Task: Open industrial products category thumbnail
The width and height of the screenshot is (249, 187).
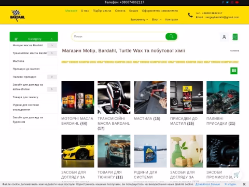Action: [223, 151]
